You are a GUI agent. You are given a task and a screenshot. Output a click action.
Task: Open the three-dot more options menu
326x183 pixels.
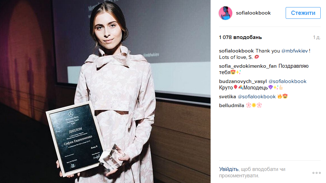pos(316,173)
